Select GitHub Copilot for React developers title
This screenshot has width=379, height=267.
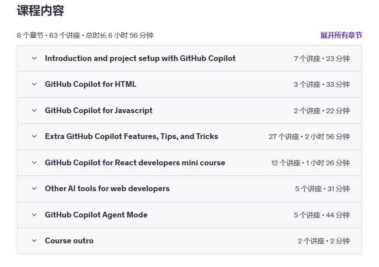coord(135,163)
